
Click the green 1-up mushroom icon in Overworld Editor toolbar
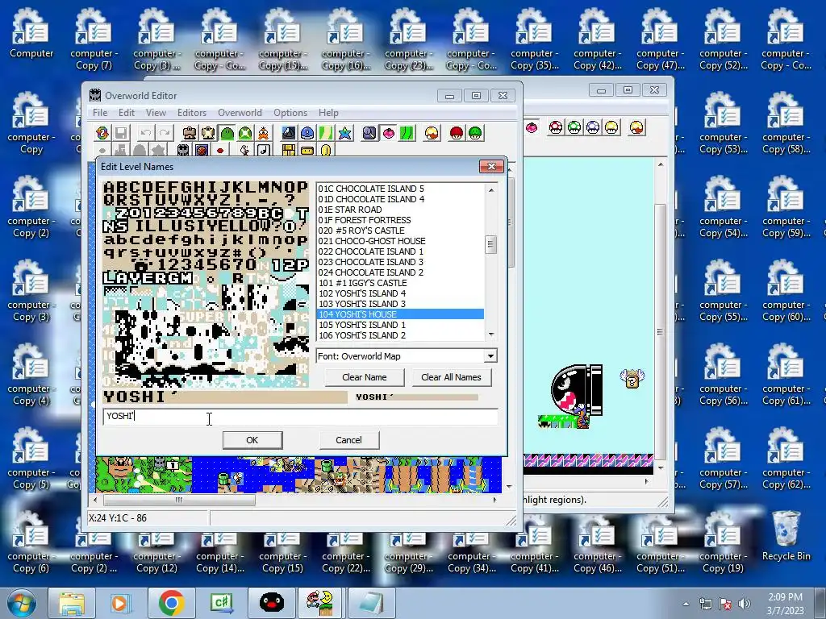coord(475,133)
